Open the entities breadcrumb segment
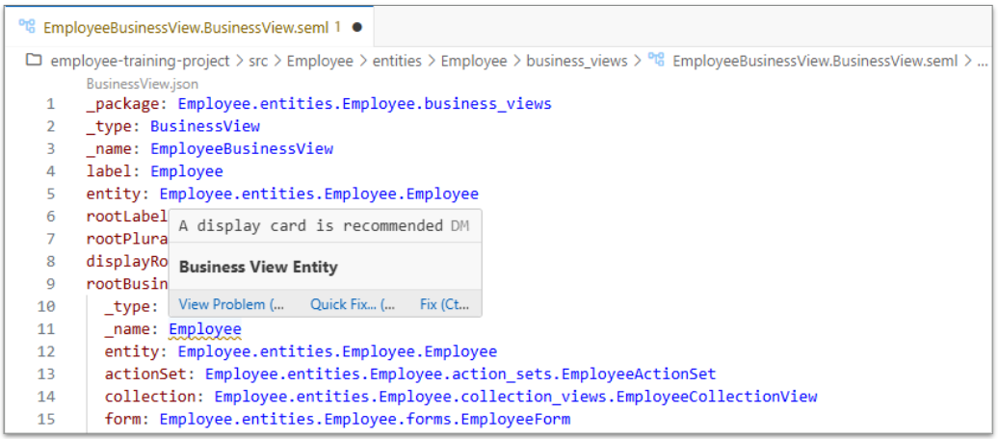998x439 pixels. pos(397,61)
